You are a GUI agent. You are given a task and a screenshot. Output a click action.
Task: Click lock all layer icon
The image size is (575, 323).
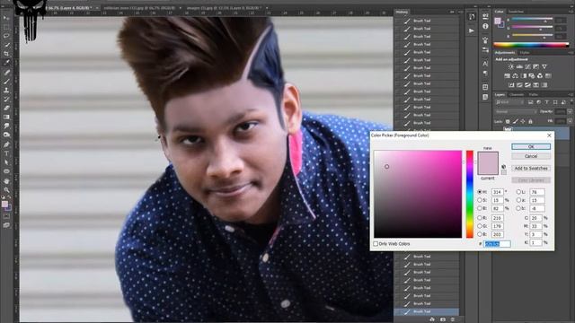(530, 121)
